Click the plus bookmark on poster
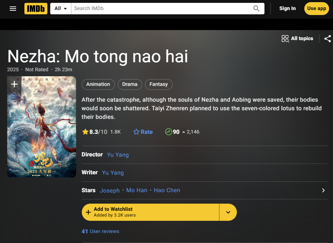333x243 pixels. [14, 84]
